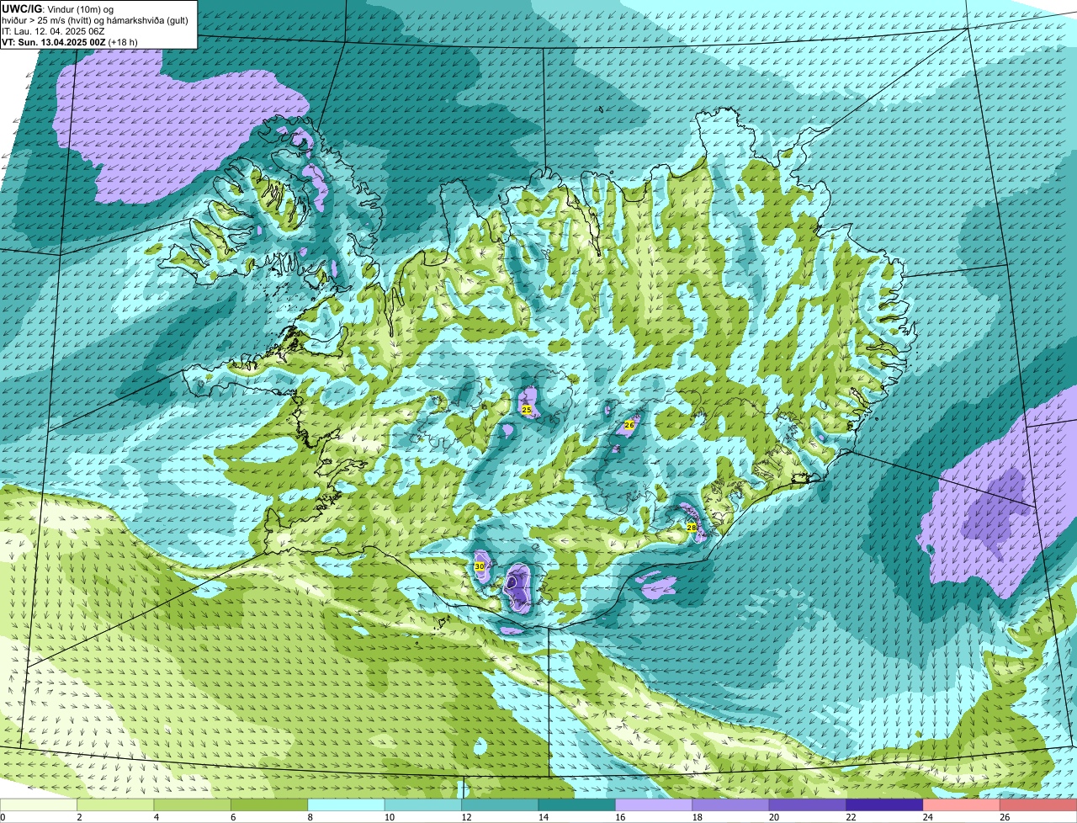Click the text 'hviður > 25 m/s (hvítt) og hámarkshviða (gult)'

tap(94, 20)
